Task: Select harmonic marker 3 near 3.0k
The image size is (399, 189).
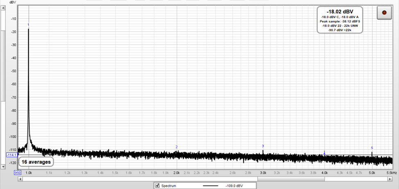Action: 263,146
